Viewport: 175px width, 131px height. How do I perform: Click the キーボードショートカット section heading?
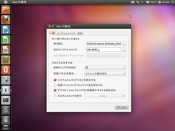pos(66,39)
